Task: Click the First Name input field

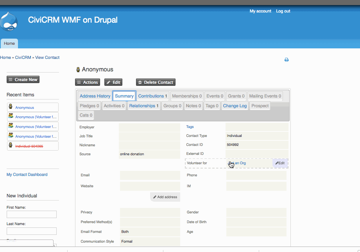Action: pyautogui.click(x=32, y=215)
